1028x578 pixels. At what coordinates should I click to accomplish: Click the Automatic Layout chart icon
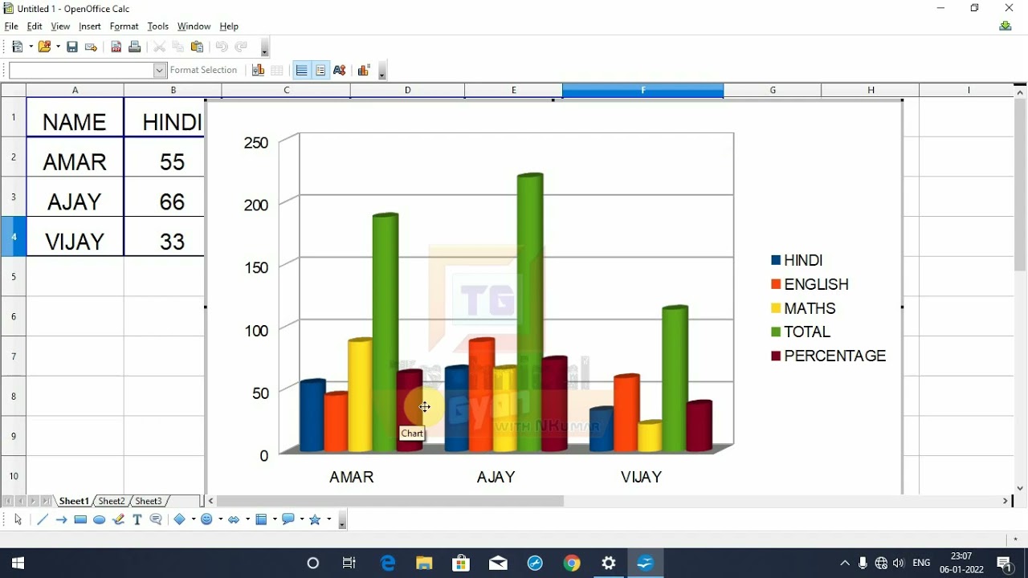[x=364, y=71]
